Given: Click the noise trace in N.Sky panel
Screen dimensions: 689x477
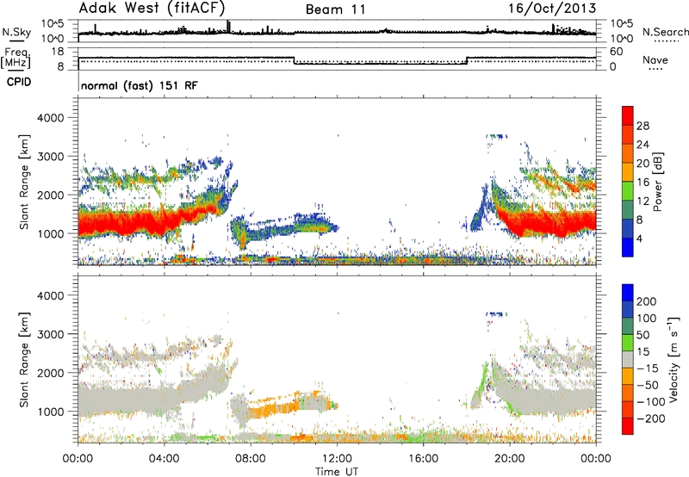Looking at the screenshot, I should pyautogui.click(x=337, y=33).
